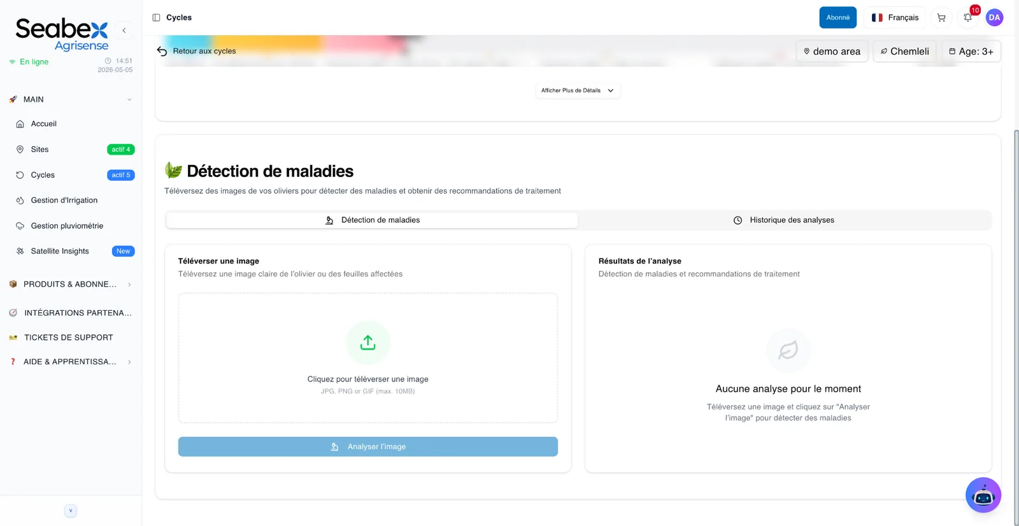
Task: Click the question mark icon for Aide
Action: [13, 362]
